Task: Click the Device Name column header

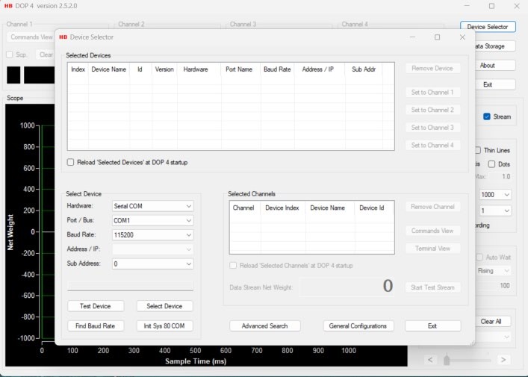Action: (108, 69)
